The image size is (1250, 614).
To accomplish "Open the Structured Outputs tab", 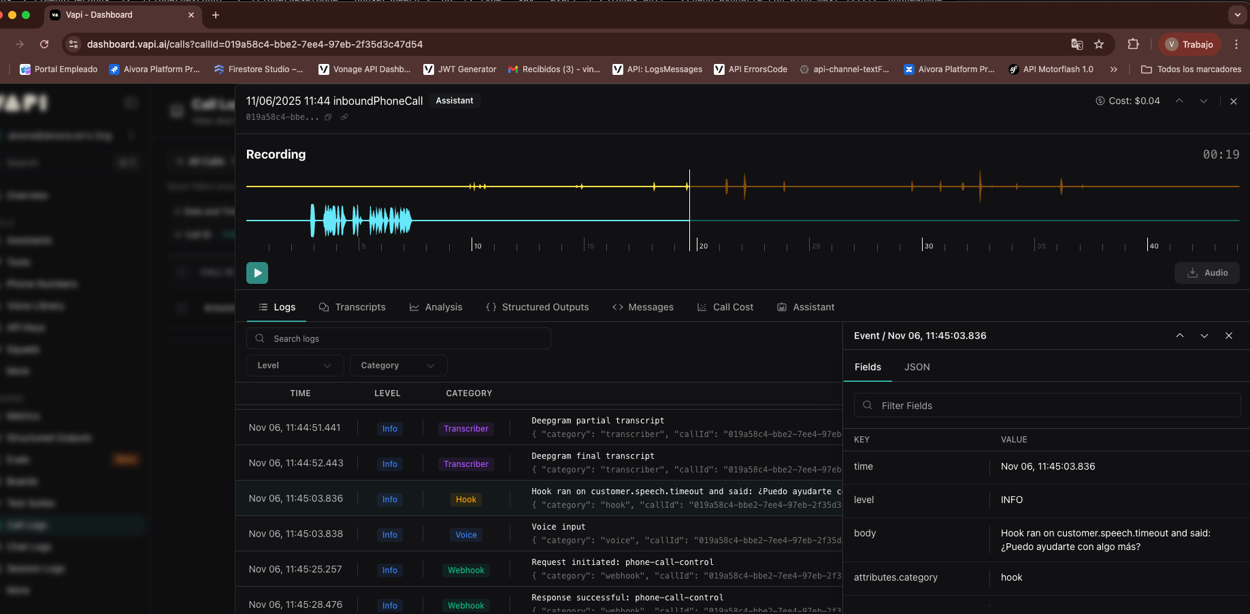I will [x=538, y=307].
